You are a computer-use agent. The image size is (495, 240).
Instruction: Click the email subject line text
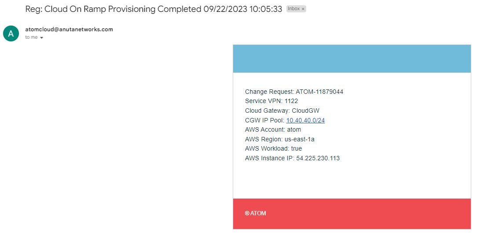click(x=154, y=9)
